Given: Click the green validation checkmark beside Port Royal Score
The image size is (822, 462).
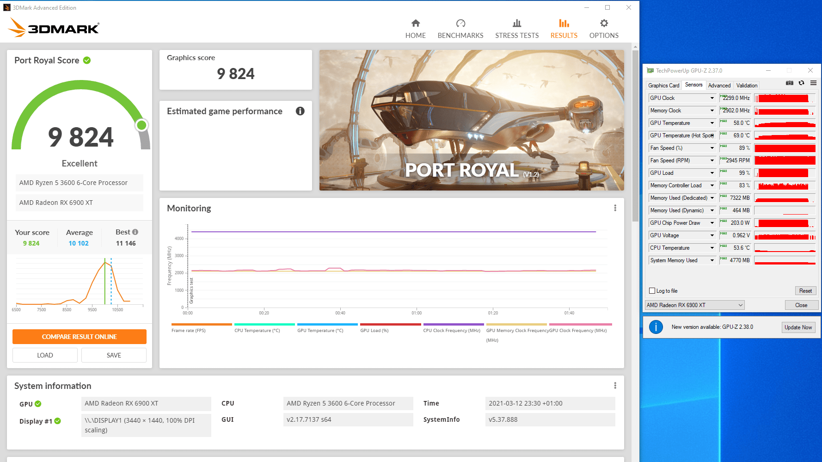Looking at the screenshot, I should tap(87, 60).
